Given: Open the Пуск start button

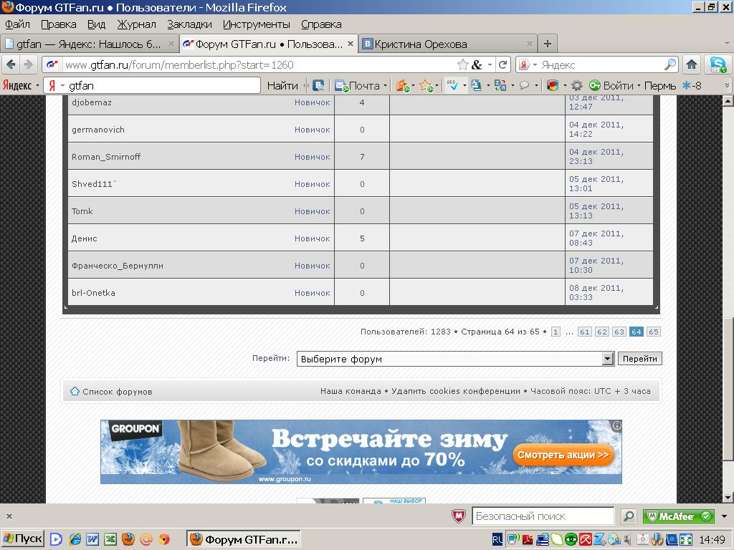Looking at the screenshot, I should pyautogui.click(x=23, y=539).
